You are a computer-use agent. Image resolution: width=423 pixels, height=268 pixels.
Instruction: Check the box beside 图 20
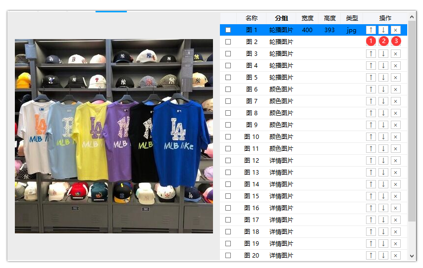coord(228,255)
